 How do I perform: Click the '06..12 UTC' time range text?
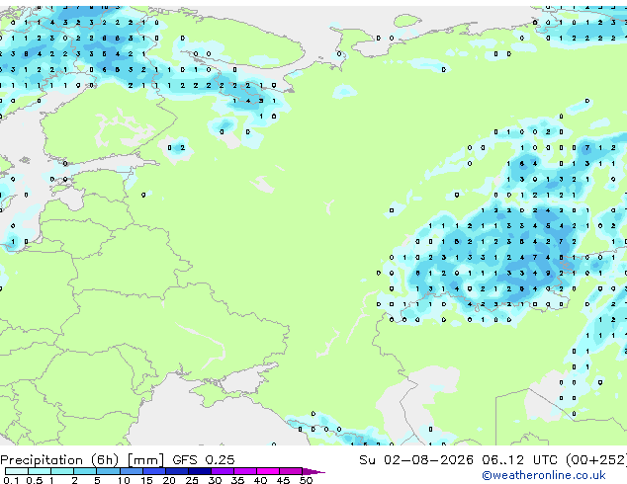519,460
